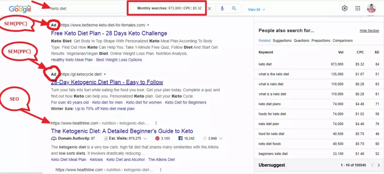384x174 pixels.
Task: Open Google settings gear icon
Action: [345, 8]
